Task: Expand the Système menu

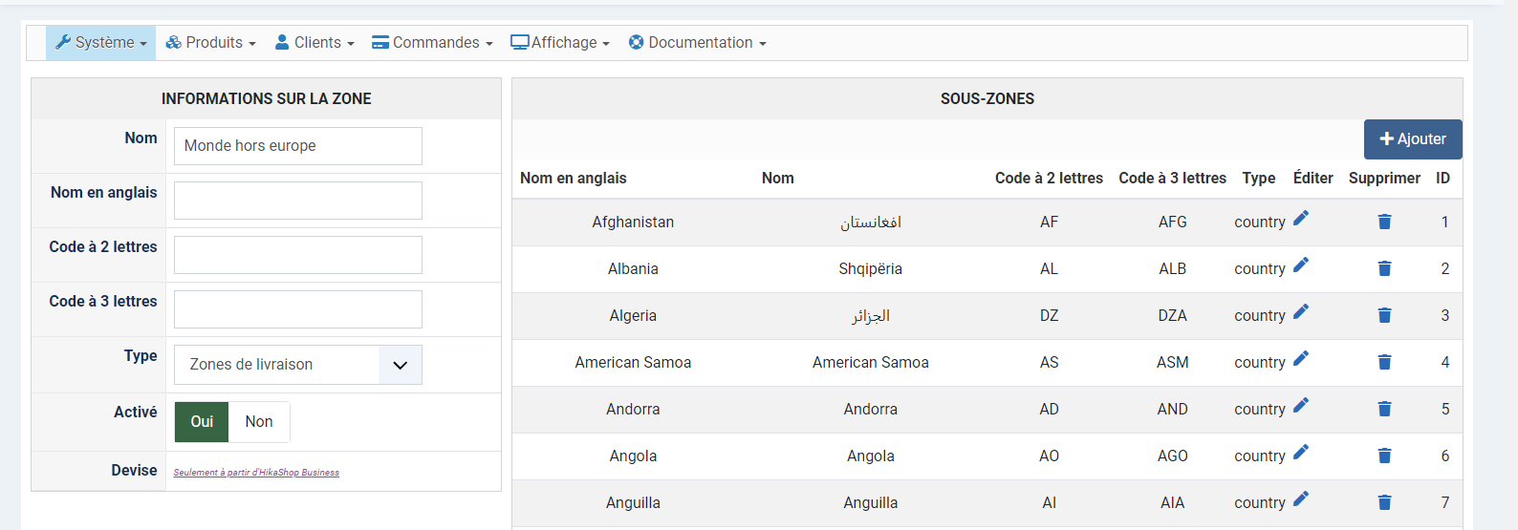Action: pos(101,43)
